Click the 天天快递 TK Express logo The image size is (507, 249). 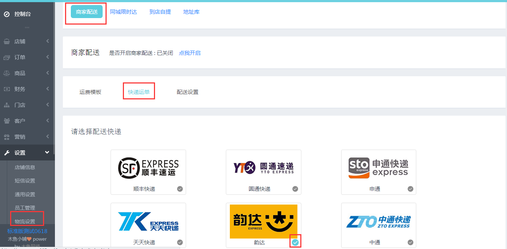coord(148,222)
